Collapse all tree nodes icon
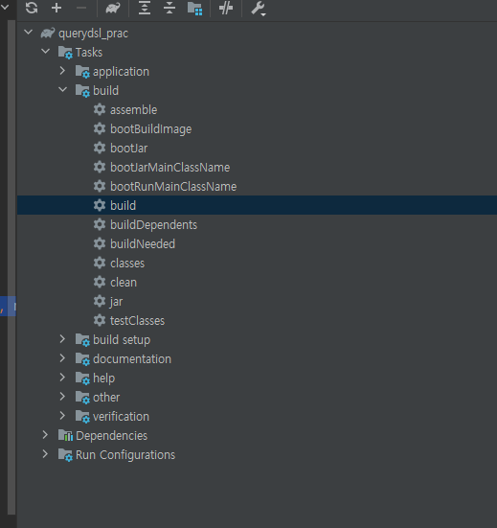Screen dimensions: 497x528 (x=169, y=8)
